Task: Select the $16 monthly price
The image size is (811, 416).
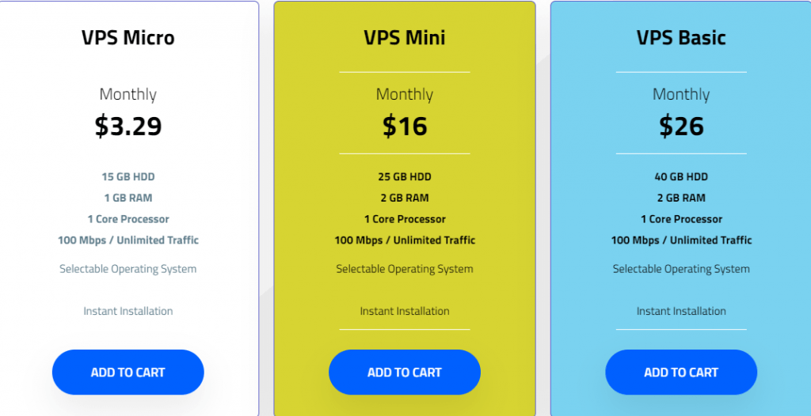Action: point(405,126)
